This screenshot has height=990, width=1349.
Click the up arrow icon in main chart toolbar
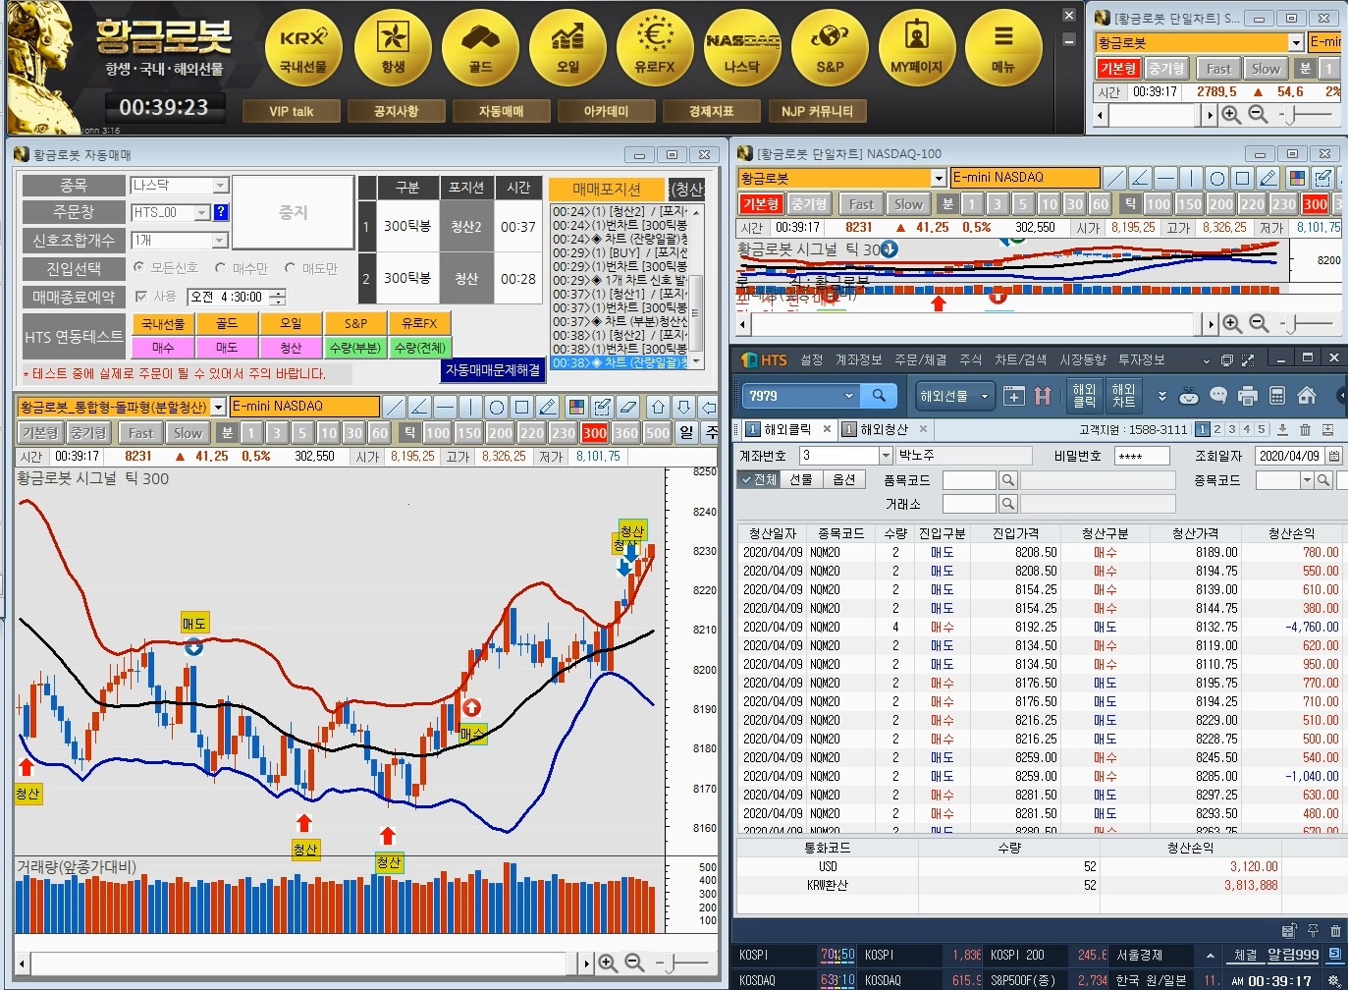(658, 407)
